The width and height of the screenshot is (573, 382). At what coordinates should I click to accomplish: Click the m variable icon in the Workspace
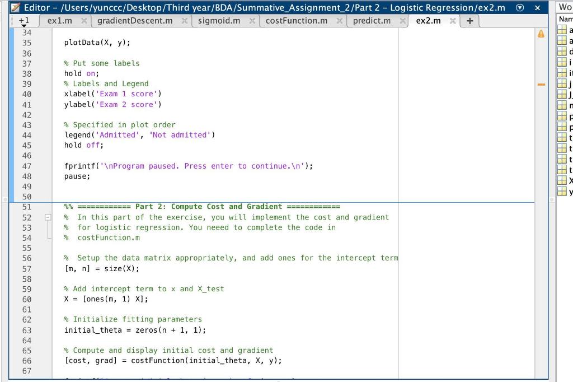click(562, 105)
